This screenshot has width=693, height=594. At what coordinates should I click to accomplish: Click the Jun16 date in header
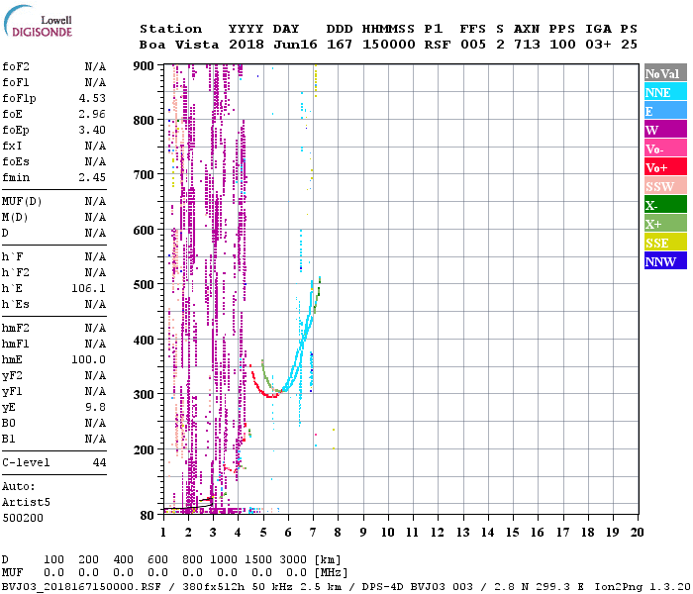pyautogui.click(x=295, y=45)
